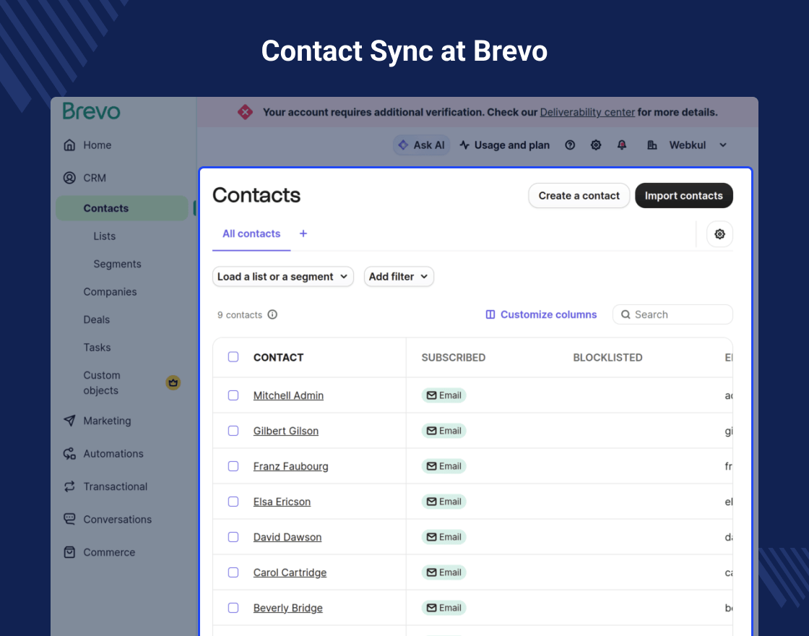Click the Search contacts field
This screenshot has height=636, width=809.
(x=672, y=314)
